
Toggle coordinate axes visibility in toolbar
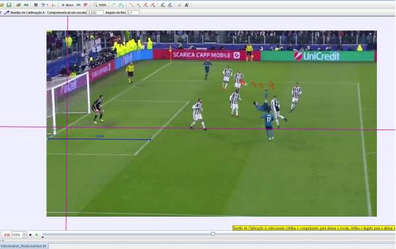[53, 5]
